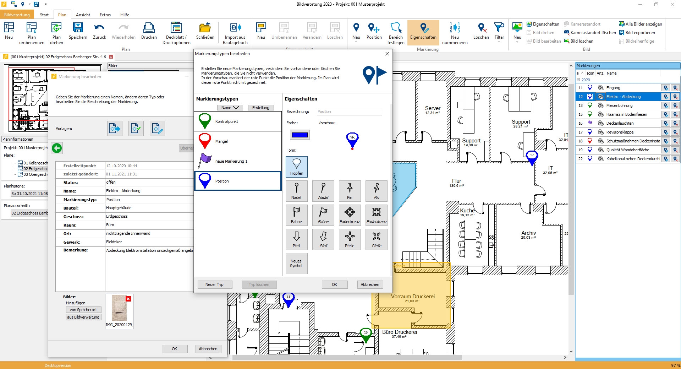
Task: Select the Bereich festlegen tool
Action: pyautogui.click(x=396, y=33)
